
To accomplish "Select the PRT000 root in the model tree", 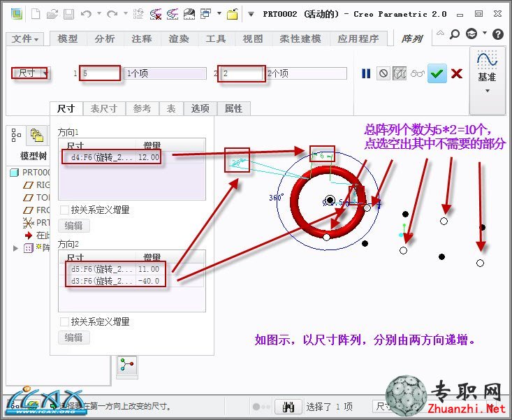I will 30,172.
